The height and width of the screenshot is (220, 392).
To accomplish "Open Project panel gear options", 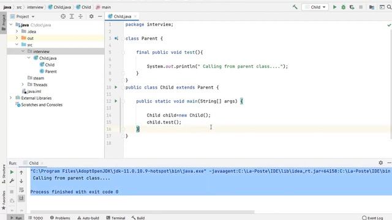I will [x=91, y=16].
